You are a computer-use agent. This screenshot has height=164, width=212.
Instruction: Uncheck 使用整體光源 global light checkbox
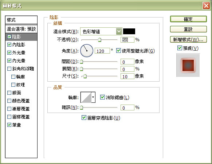click(x=118, y=51)
